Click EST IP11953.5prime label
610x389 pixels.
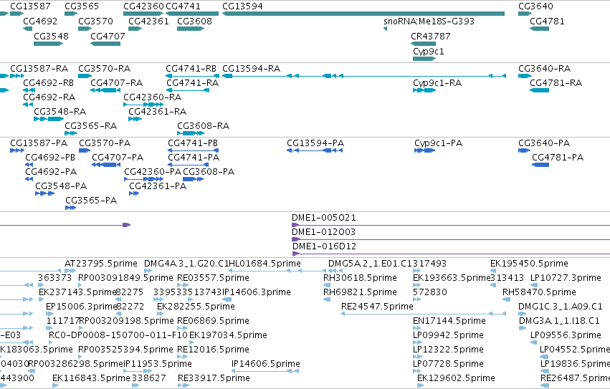[158, 363]
